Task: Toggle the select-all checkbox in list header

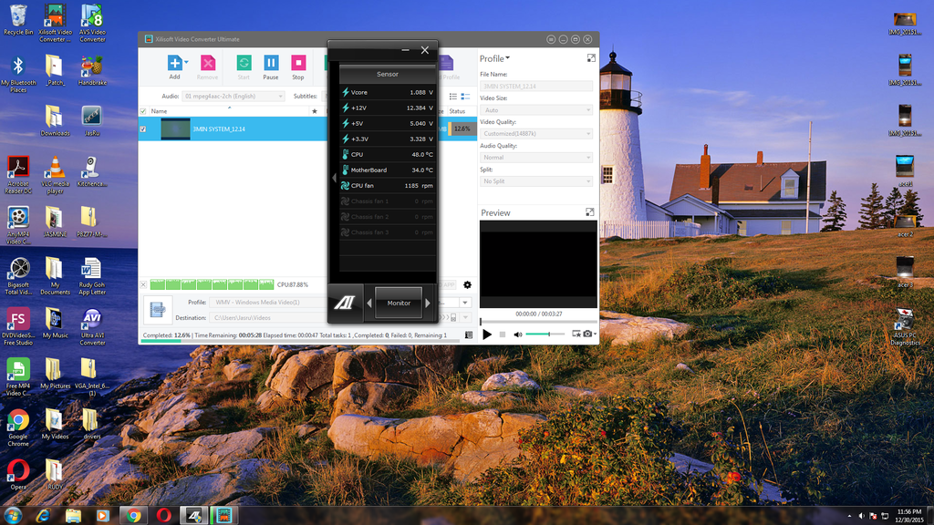Action: click(x=142, y=111)
